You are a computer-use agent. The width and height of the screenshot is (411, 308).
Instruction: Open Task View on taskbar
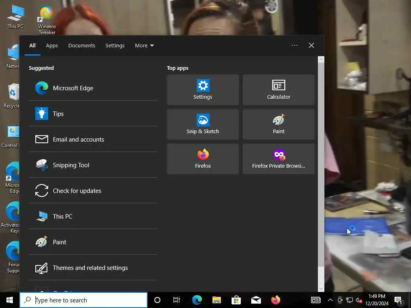point(177,300)
